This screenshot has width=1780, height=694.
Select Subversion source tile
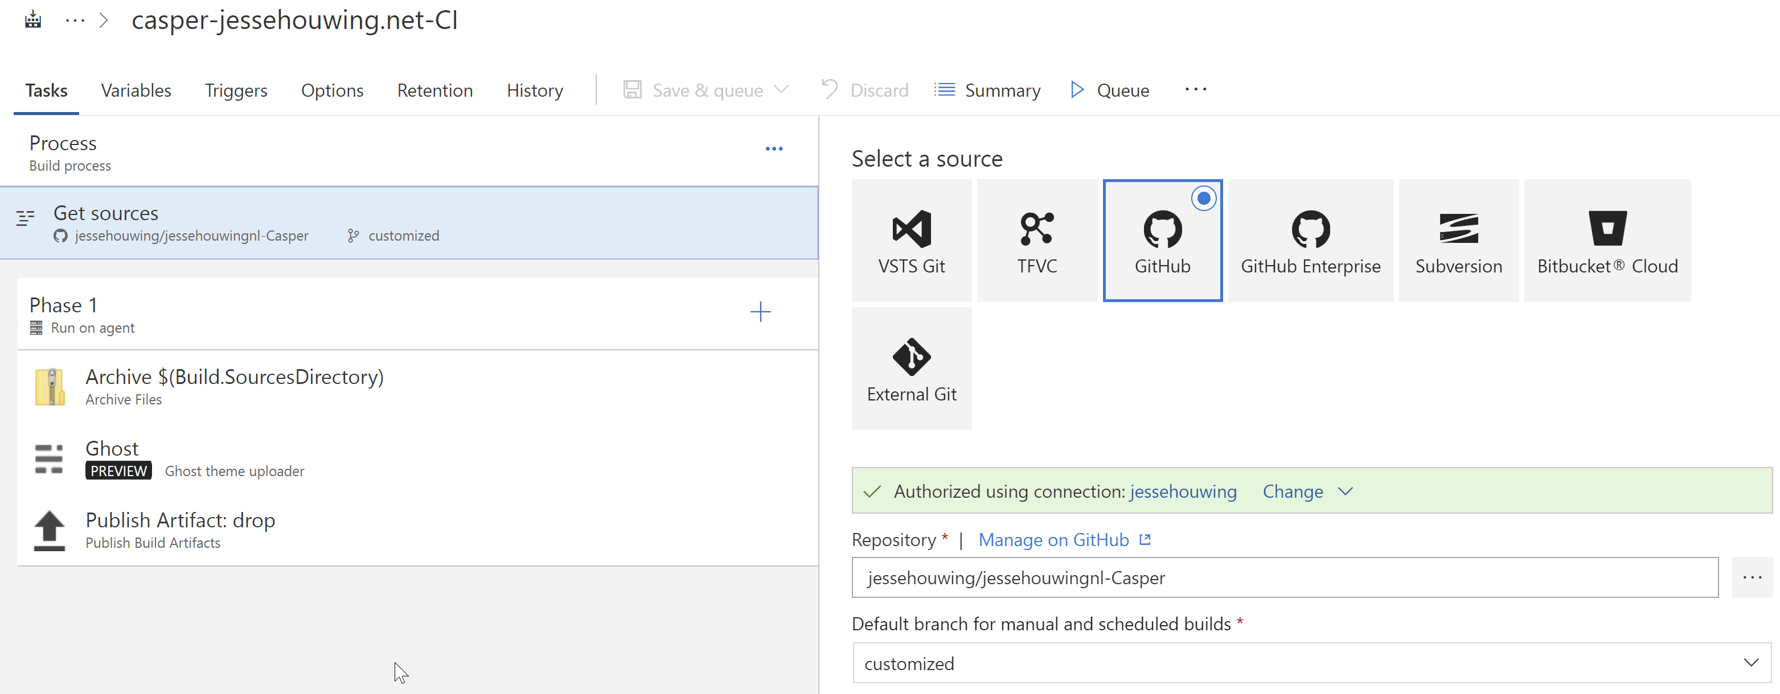(1458, 240)
